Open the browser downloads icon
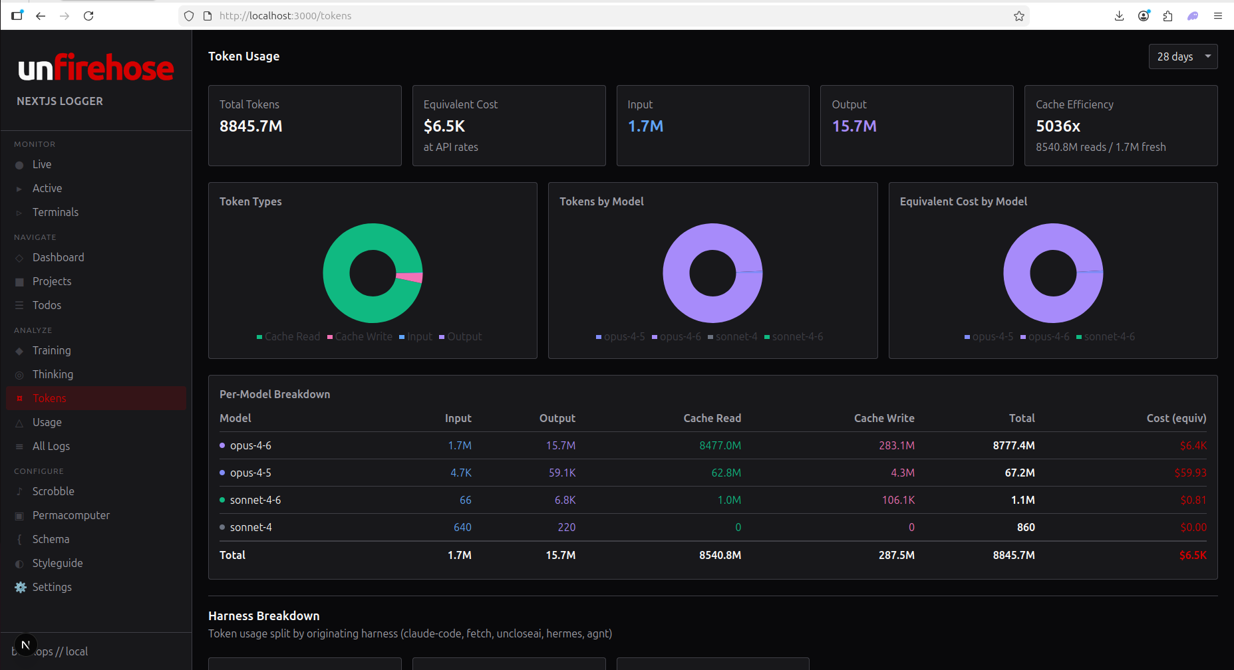1234x670 pixels. pos(1119,16)
